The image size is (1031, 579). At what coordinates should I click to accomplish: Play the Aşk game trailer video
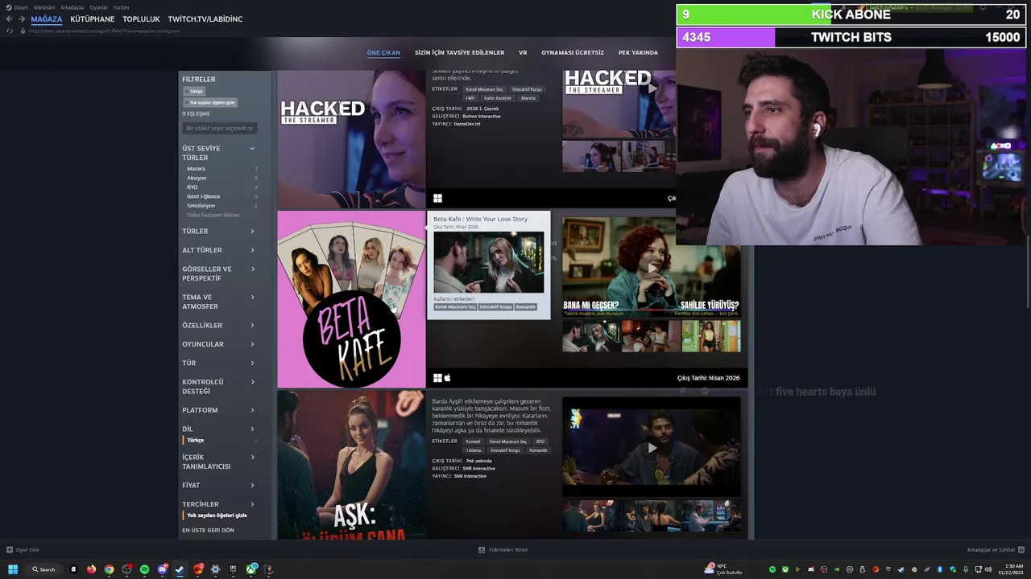coord(651,447)
